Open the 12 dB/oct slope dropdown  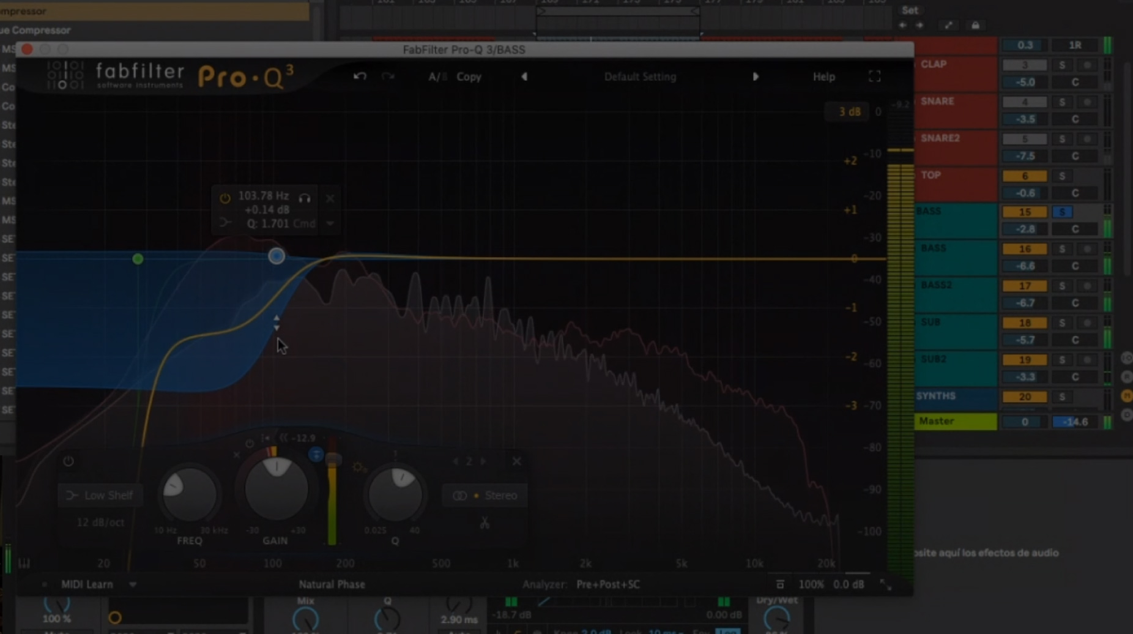coord(100,522)
